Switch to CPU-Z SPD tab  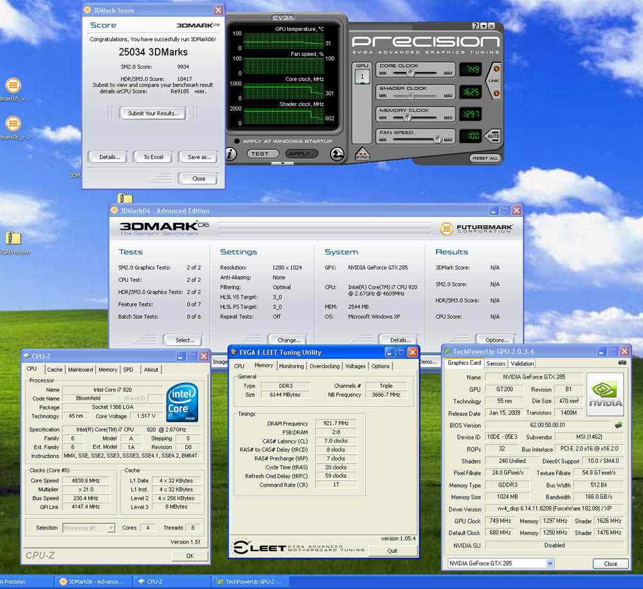(129, 369)
